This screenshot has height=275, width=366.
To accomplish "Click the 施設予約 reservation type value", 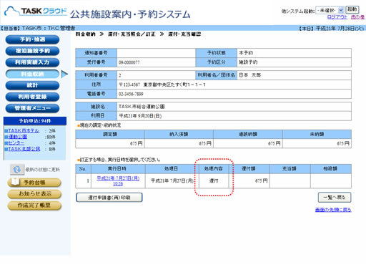I will coord(248,62).
